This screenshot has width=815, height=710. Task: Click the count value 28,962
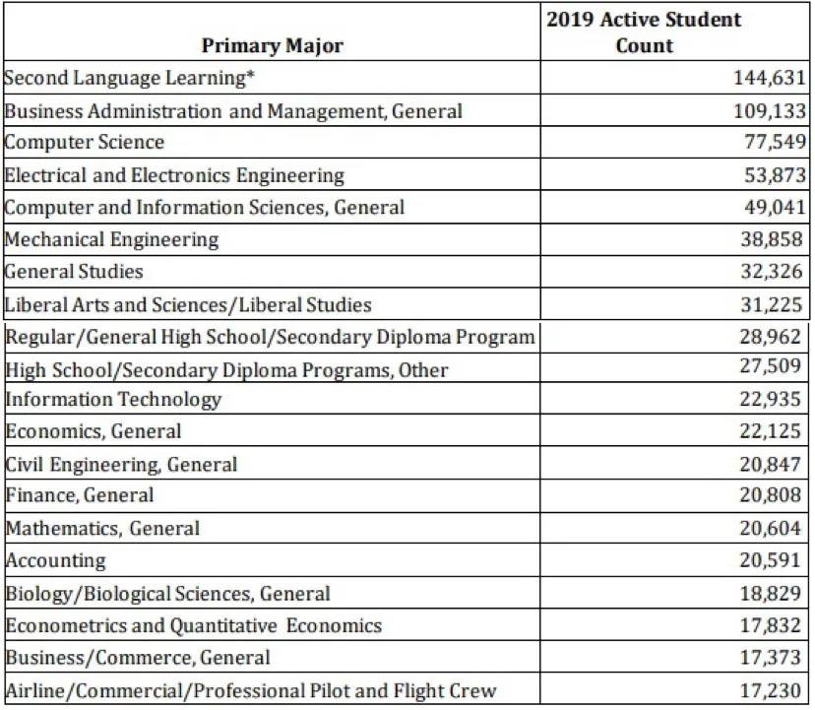(x=772, y=337)
